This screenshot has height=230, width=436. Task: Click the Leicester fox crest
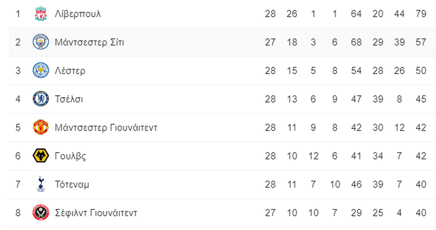(40, 70)
